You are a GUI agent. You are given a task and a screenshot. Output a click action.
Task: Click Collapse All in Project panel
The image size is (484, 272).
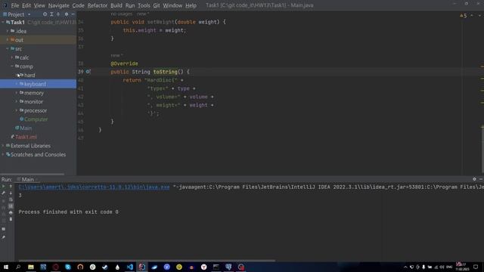pyautogui.click(x=58, y=14)
